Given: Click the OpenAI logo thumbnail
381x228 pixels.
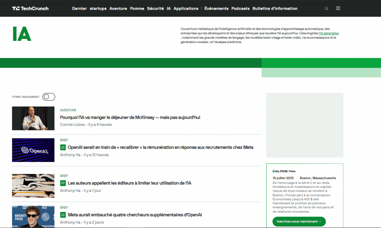Looking at the screenshot, I should pyautogui.click(x=33, y=150).
